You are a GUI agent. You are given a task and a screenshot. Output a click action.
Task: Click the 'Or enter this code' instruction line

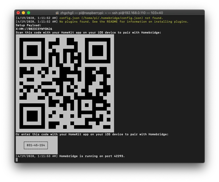click(x=92, y=134)
